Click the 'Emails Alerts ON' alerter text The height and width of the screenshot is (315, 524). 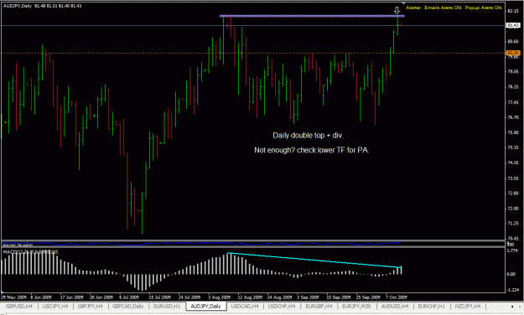(443, 8)
